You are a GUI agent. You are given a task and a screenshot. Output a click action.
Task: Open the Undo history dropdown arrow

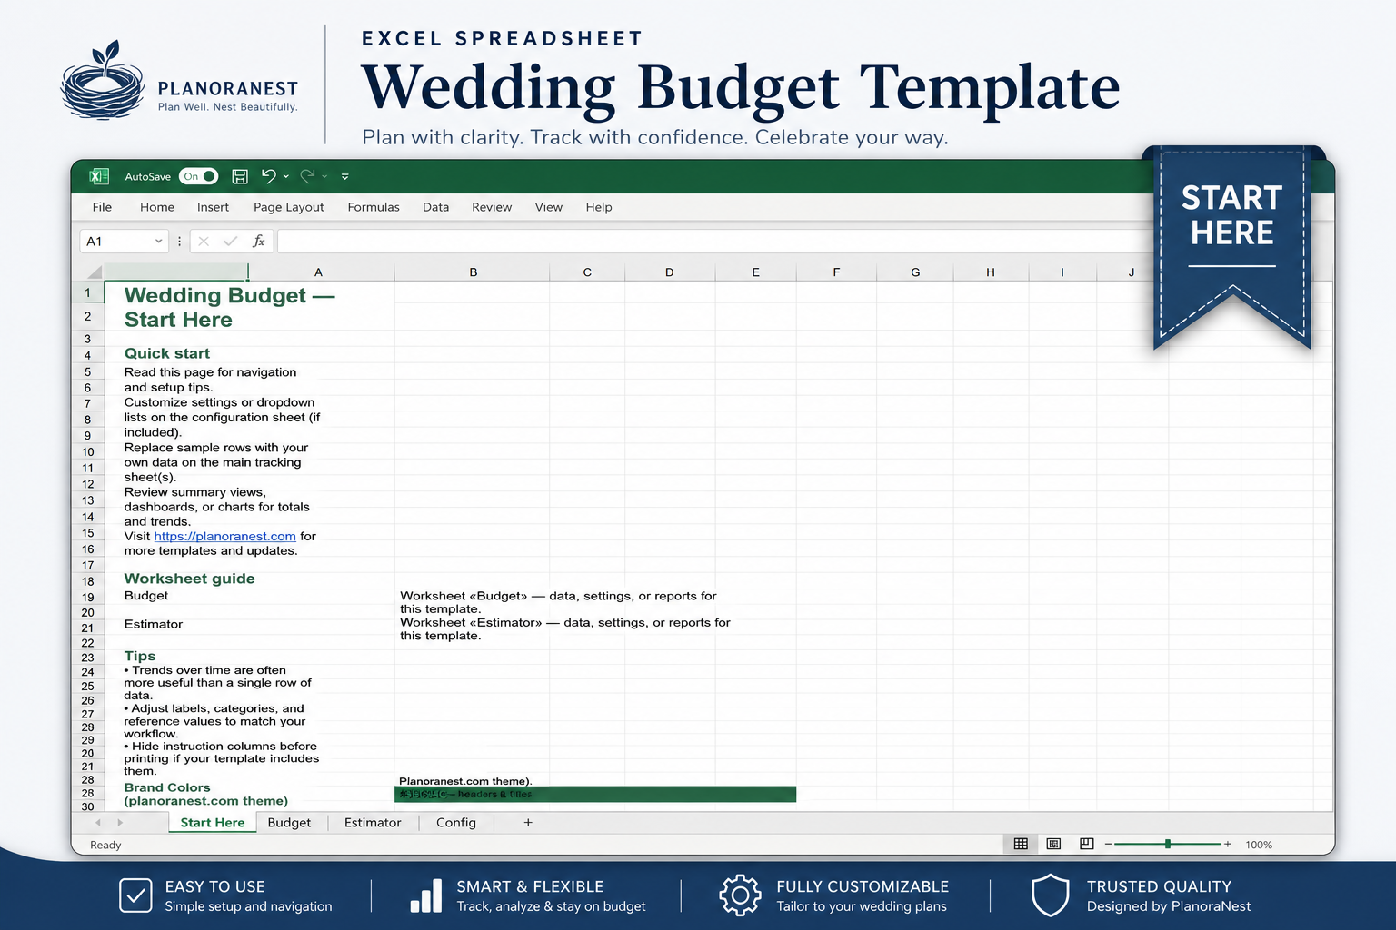click(286, 177)
